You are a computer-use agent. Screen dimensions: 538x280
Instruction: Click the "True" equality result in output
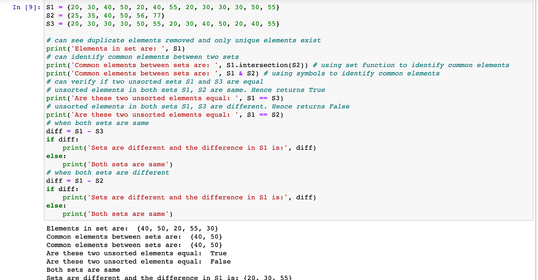click(219, 253)
